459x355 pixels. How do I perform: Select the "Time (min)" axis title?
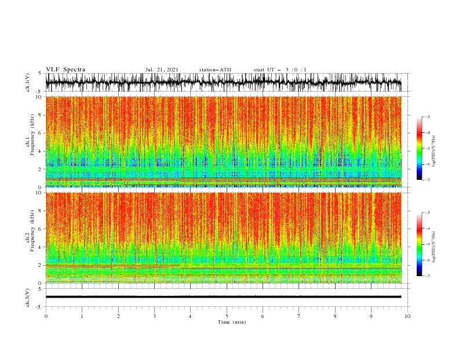[x=232, y=322]
